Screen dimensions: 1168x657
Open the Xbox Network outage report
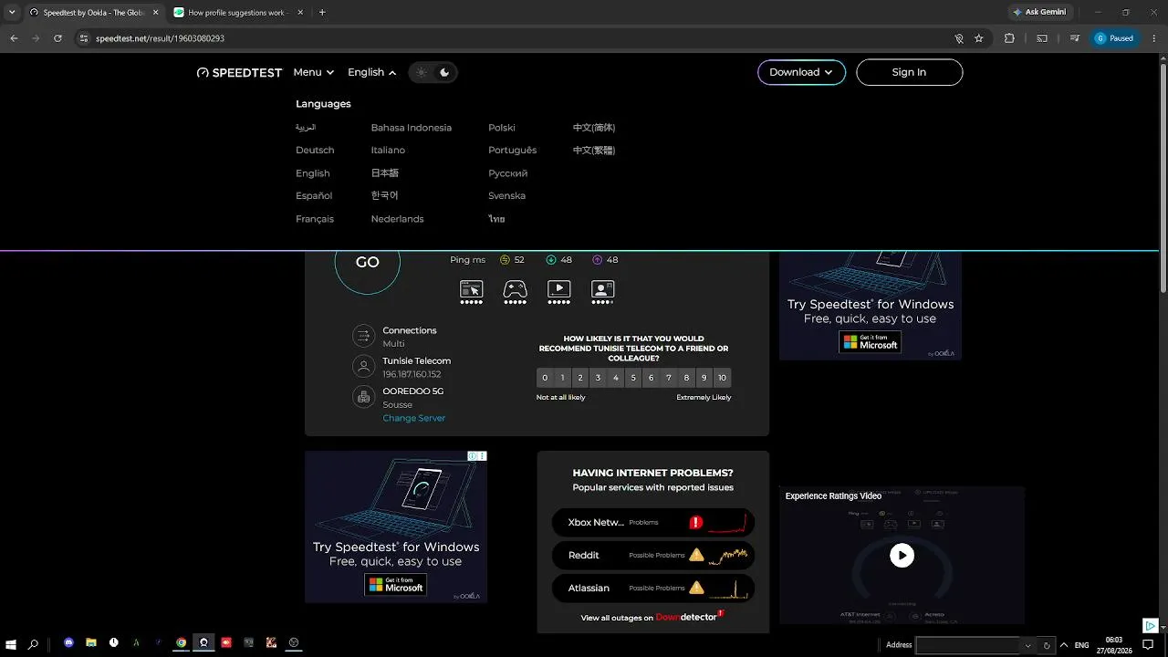(x=653, y=523)
